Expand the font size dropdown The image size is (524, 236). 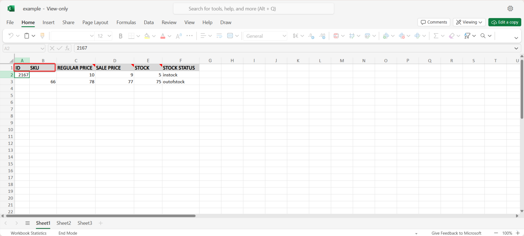coord(109,36)
